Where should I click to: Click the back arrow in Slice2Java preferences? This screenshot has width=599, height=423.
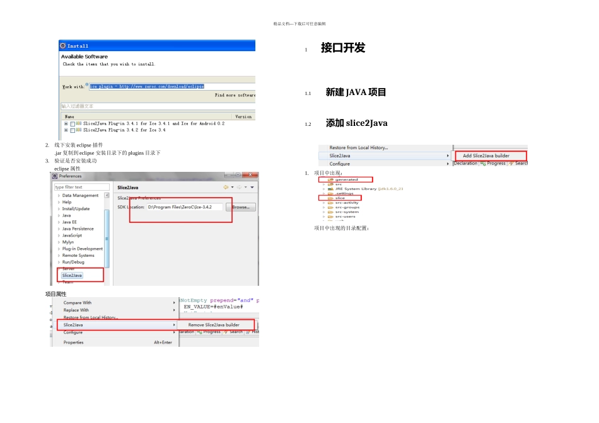point(226,188)
